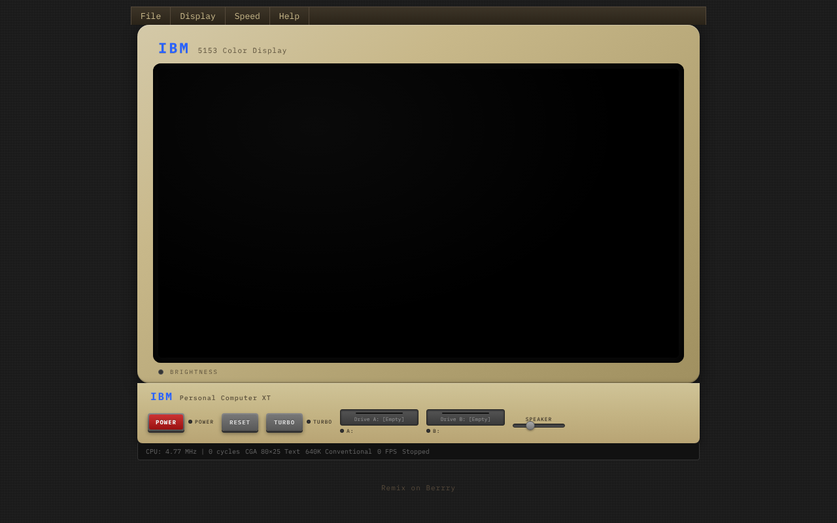Insert a disk into Drive A: [Empty]

click(x=379, y=417)
